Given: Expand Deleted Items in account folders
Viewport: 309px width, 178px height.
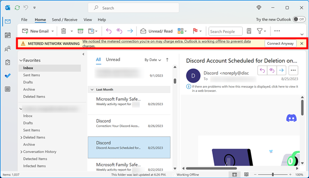Looking at the screenshot, I should (21, 138).
